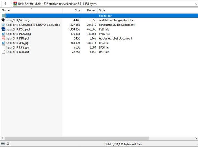Click the parent folder icon
This screenshot has height=147, width=198.
(x=3, y=16)
